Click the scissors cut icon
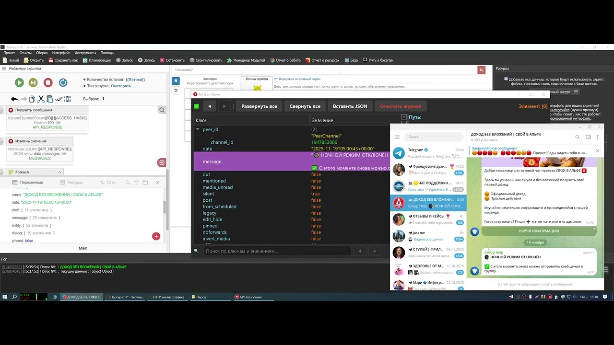Viewport: 614px width, 345px height. click(x=41, y=99)
